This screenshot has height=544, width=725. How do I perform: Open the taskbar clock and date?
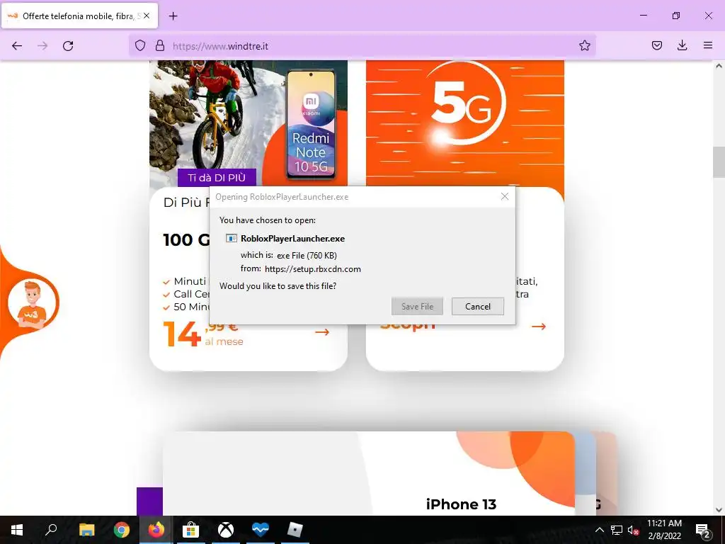pyautogui.click(x=664, y=530)
